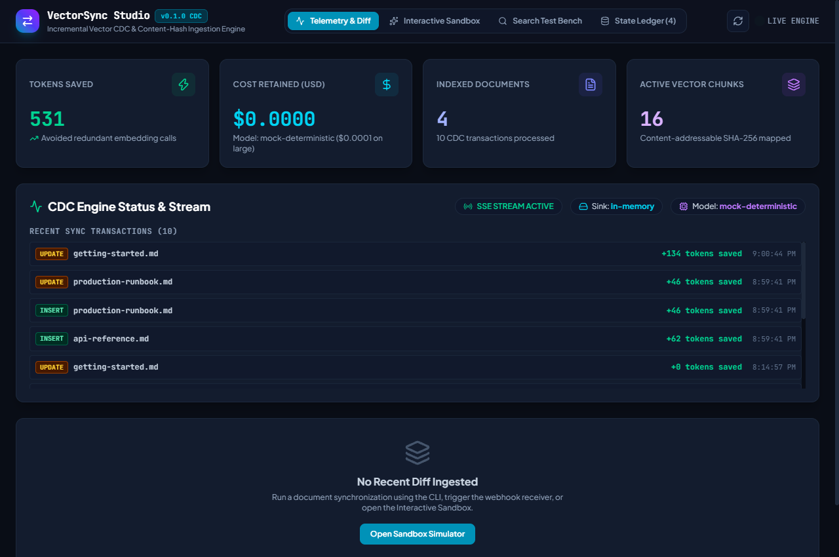
Task: Click the VectorSync Studio logo icon
Action: pyautogui.click(x=28, y=21)
